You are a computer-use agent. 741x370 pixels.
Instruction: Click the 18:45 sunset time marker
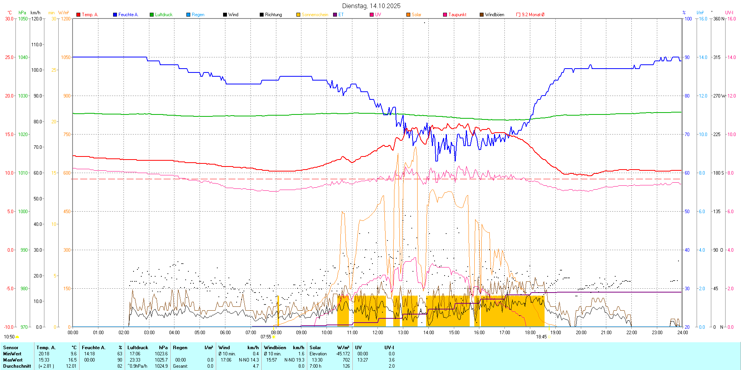pyautogui.click(x=541, y=337)
